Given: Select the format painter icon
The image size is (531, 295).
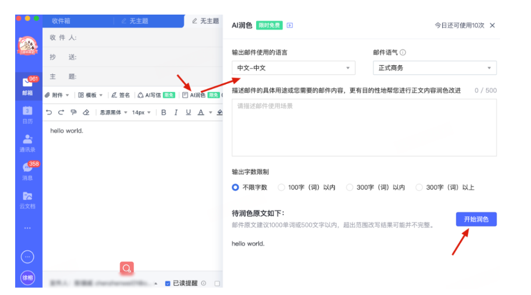Looking at the screenshot, I should tap(74, 113).
